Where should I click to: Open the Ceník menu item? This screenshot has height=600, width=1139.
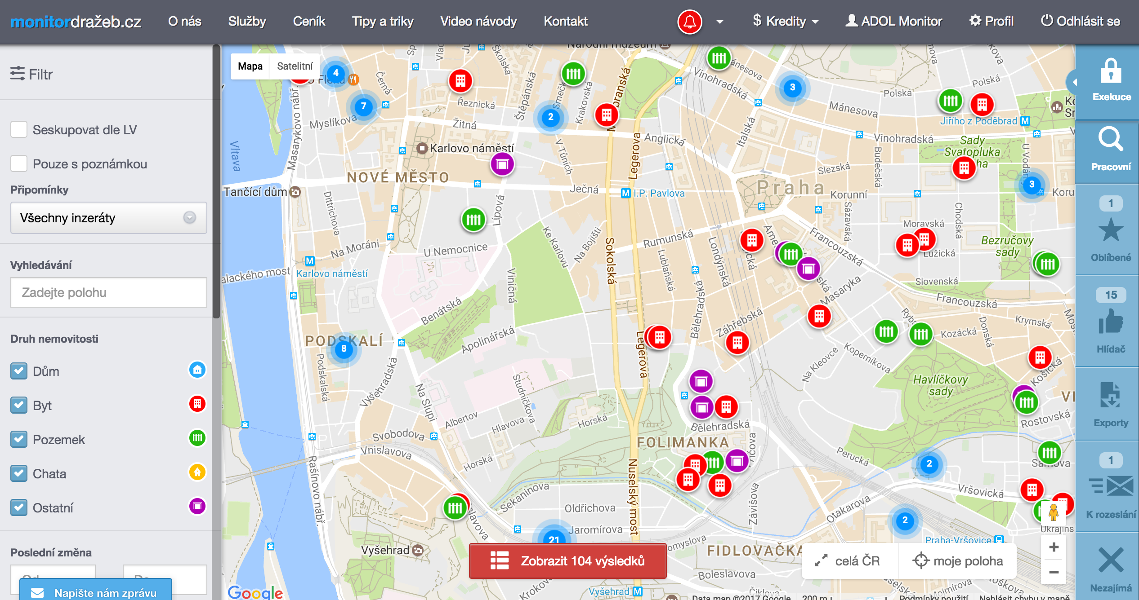coord(309,21)
